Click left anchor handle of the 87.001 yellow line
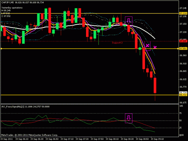The image size is (188, 141). point(1,49)
